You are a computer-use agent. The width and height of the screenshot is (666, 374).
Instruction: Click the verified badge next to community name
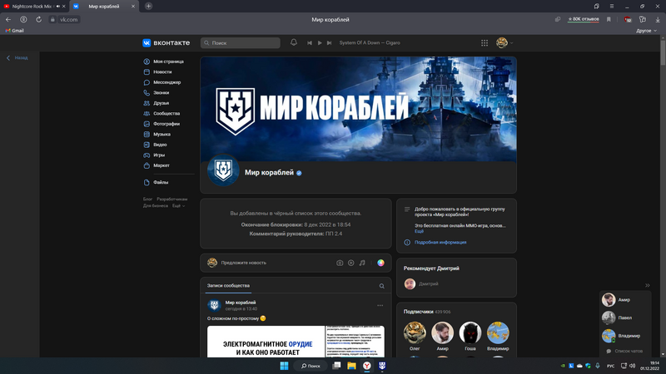(x=299, y=173)
